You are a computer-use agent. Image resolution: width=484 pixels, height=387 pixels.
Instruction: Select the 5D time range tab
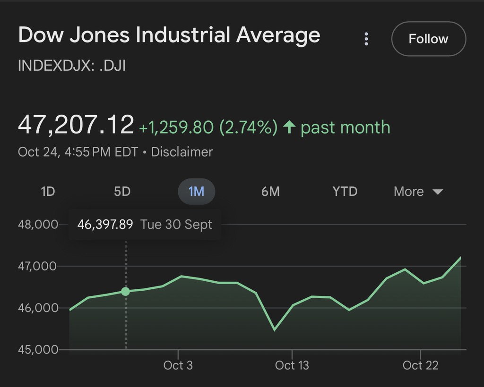point(122,192)
